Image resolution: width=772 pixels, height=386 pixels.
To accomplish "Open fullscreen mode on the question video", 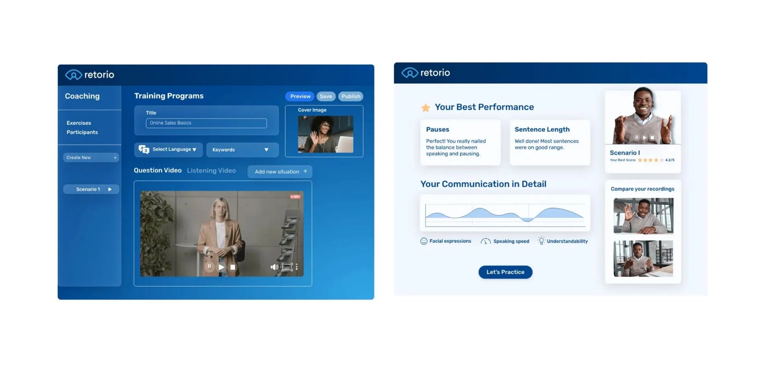I will (287, 267).
